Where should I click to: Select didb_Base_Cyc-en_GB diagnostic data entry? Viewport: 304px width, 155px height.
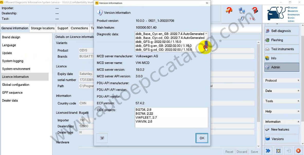click(x=170, y=34)
